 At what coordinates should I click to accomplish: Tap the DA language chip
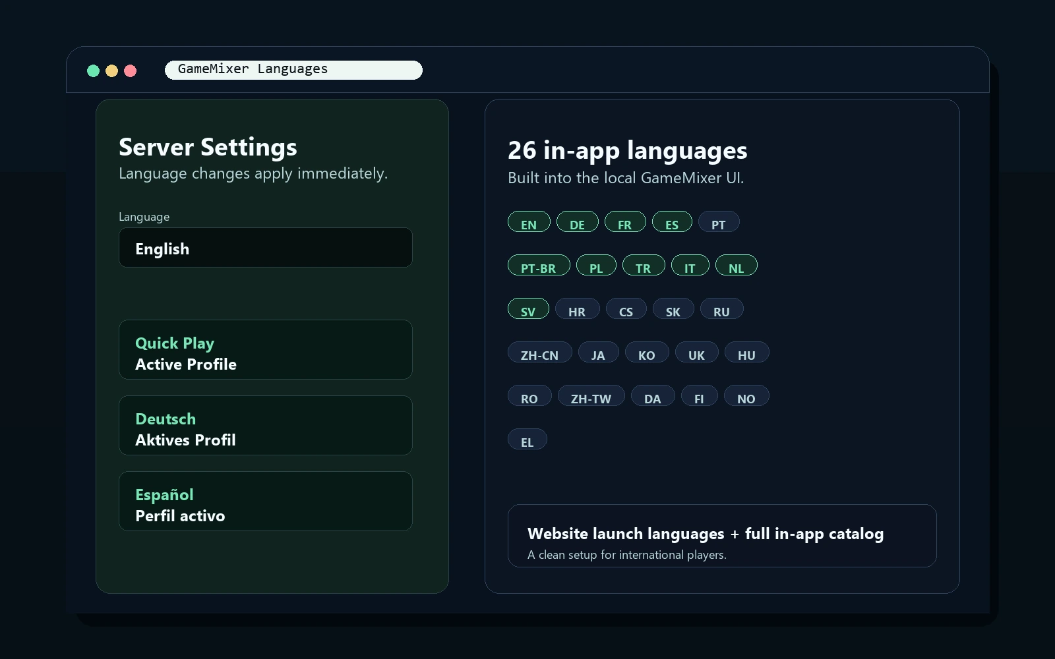point(653,396)
